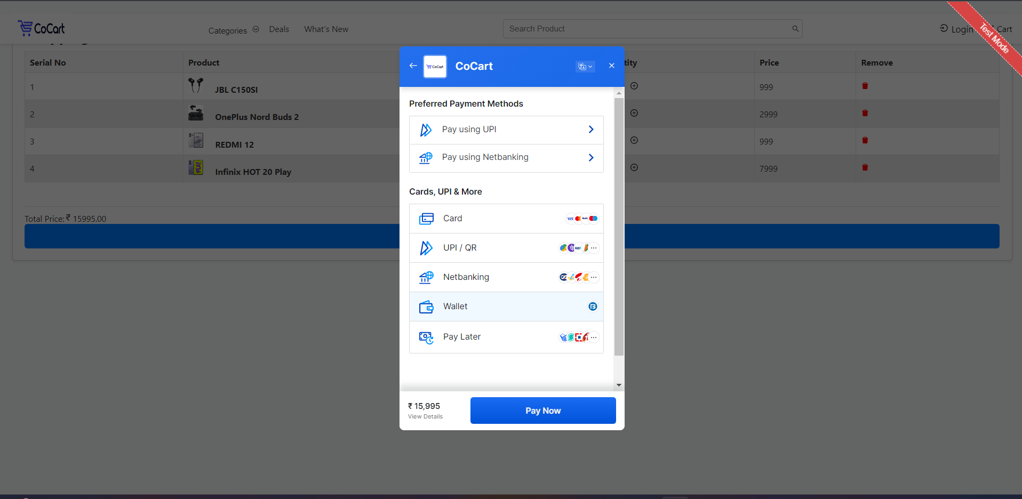
Task: Click the OnePlus Nord Buds 2 product thumbnail
Action: tap(196, 112)
